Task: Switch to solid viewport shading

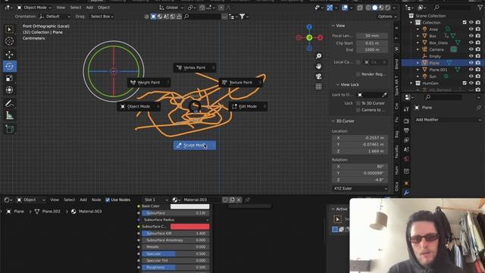Action: pyautogui.click(x=374, y=8)
